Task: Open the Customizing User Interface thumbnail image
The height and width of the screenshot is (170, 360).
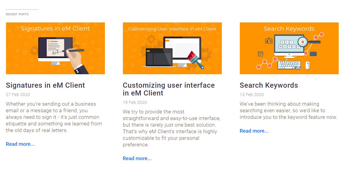Action: [x=172, y=48]
